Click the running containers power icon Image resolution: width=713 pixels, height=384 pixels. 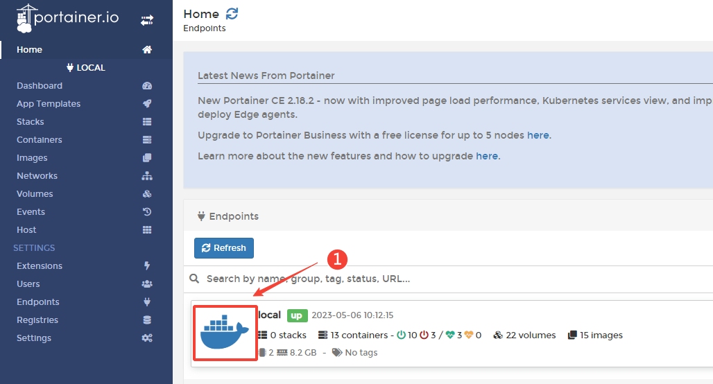click(401, 335)
